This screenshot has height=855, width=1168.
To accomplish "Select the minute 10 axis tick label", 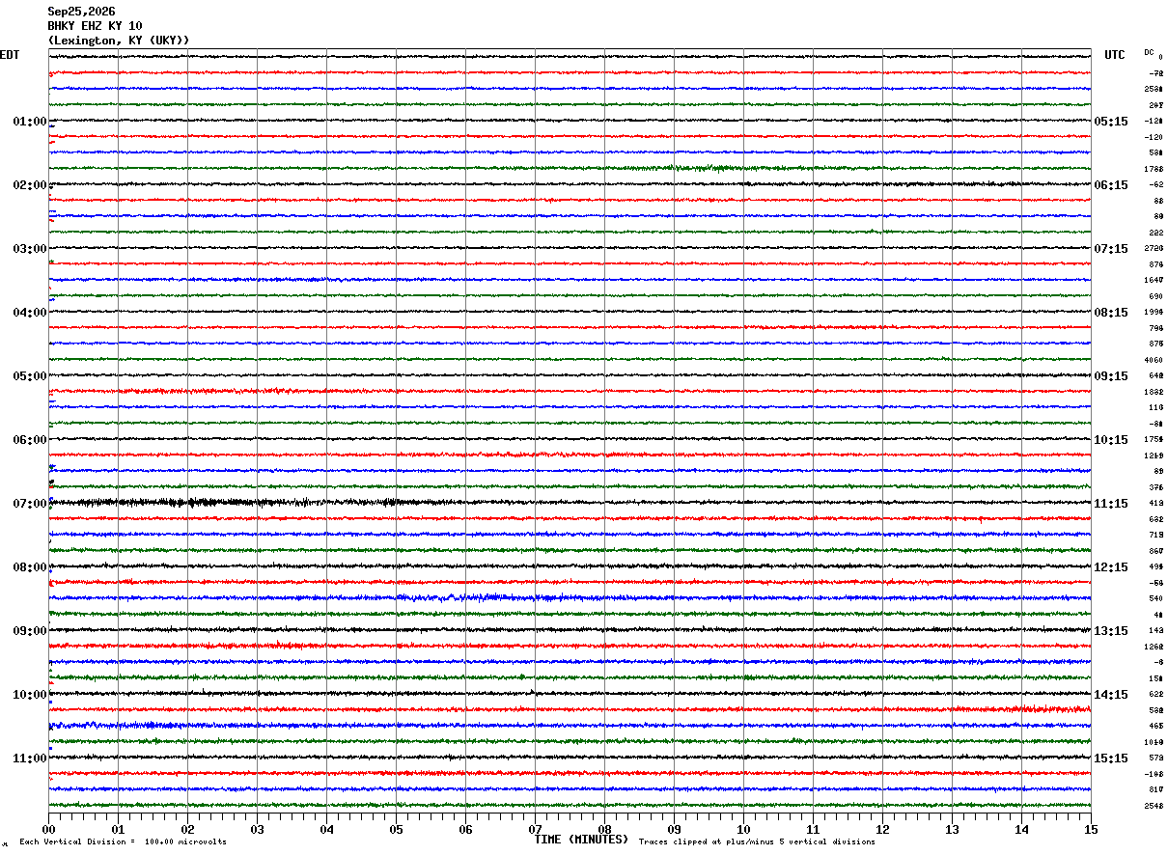I will pyautogui.click(x=743, y=829).
